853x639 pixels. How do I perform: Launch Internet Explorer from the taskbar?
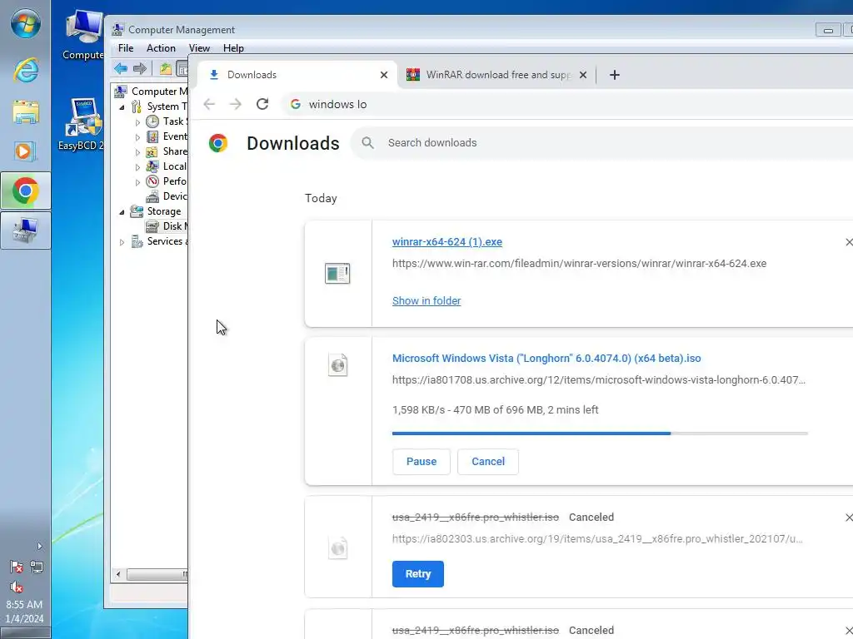tap(26, 70)
